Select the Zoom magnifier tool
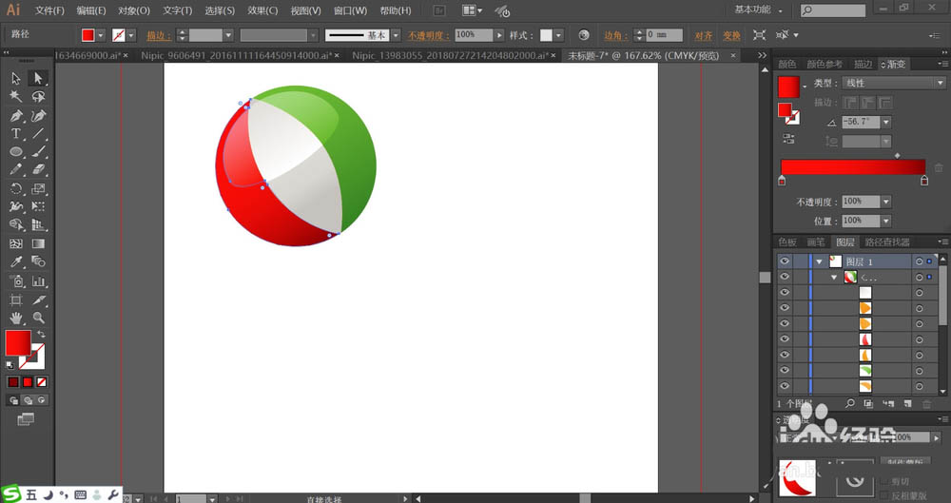The width and height of the screenshot is (951, 503). pyautogui.click(x=38, y=318)
